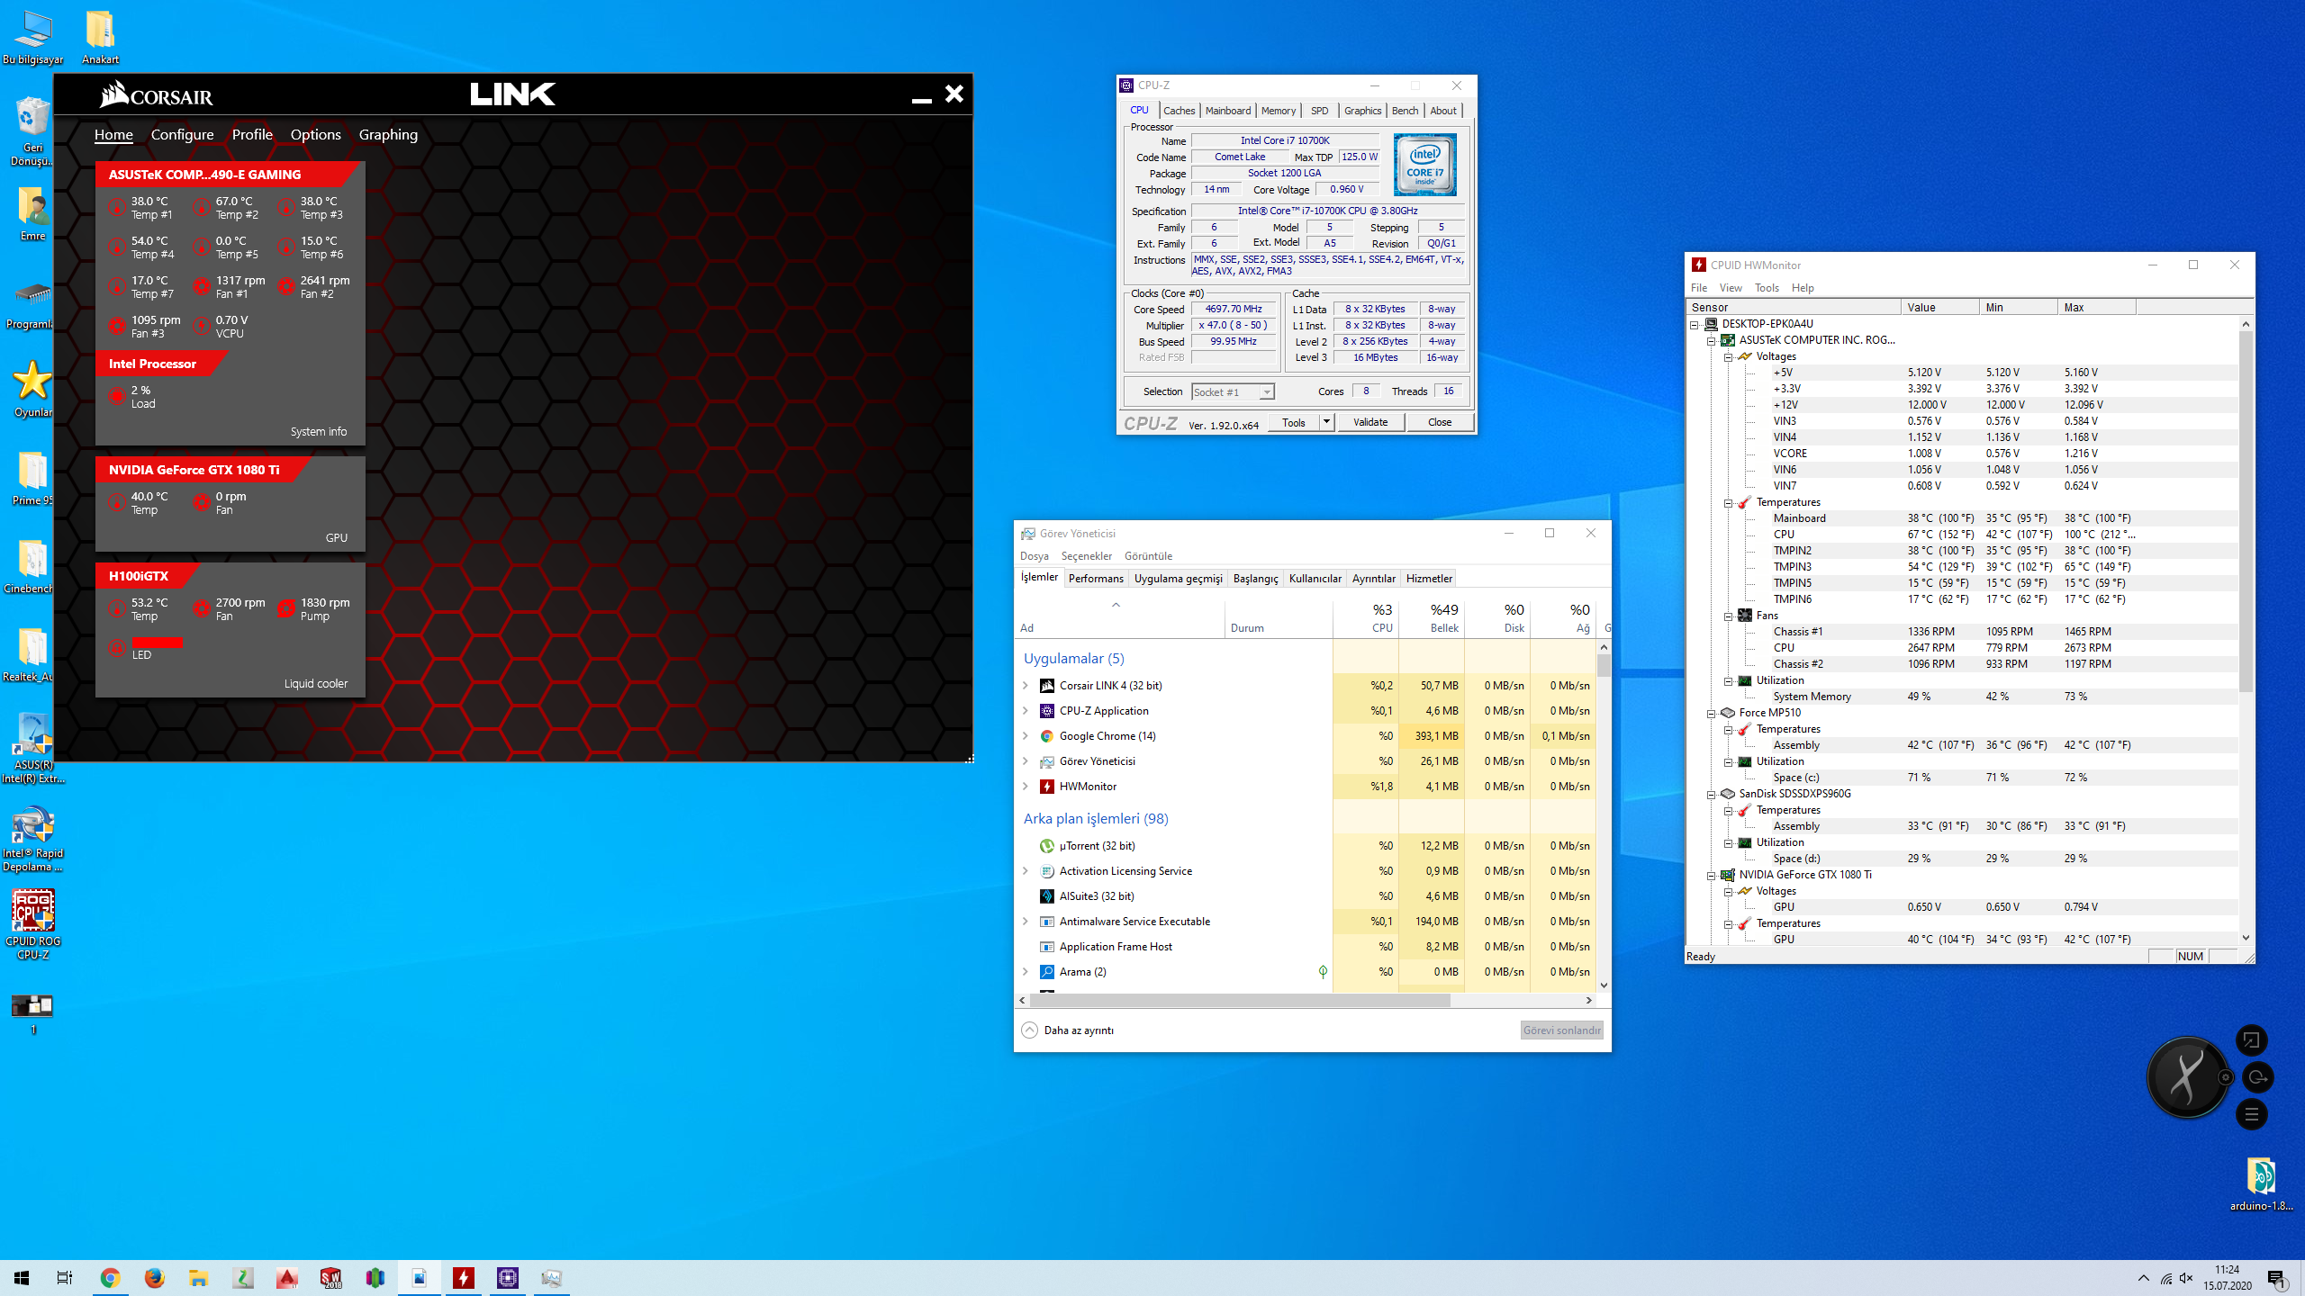Screen dimensions: 2305x1296
Task: Click the task manager horizontal scrollbar
Action: tap(1239, 1001)
